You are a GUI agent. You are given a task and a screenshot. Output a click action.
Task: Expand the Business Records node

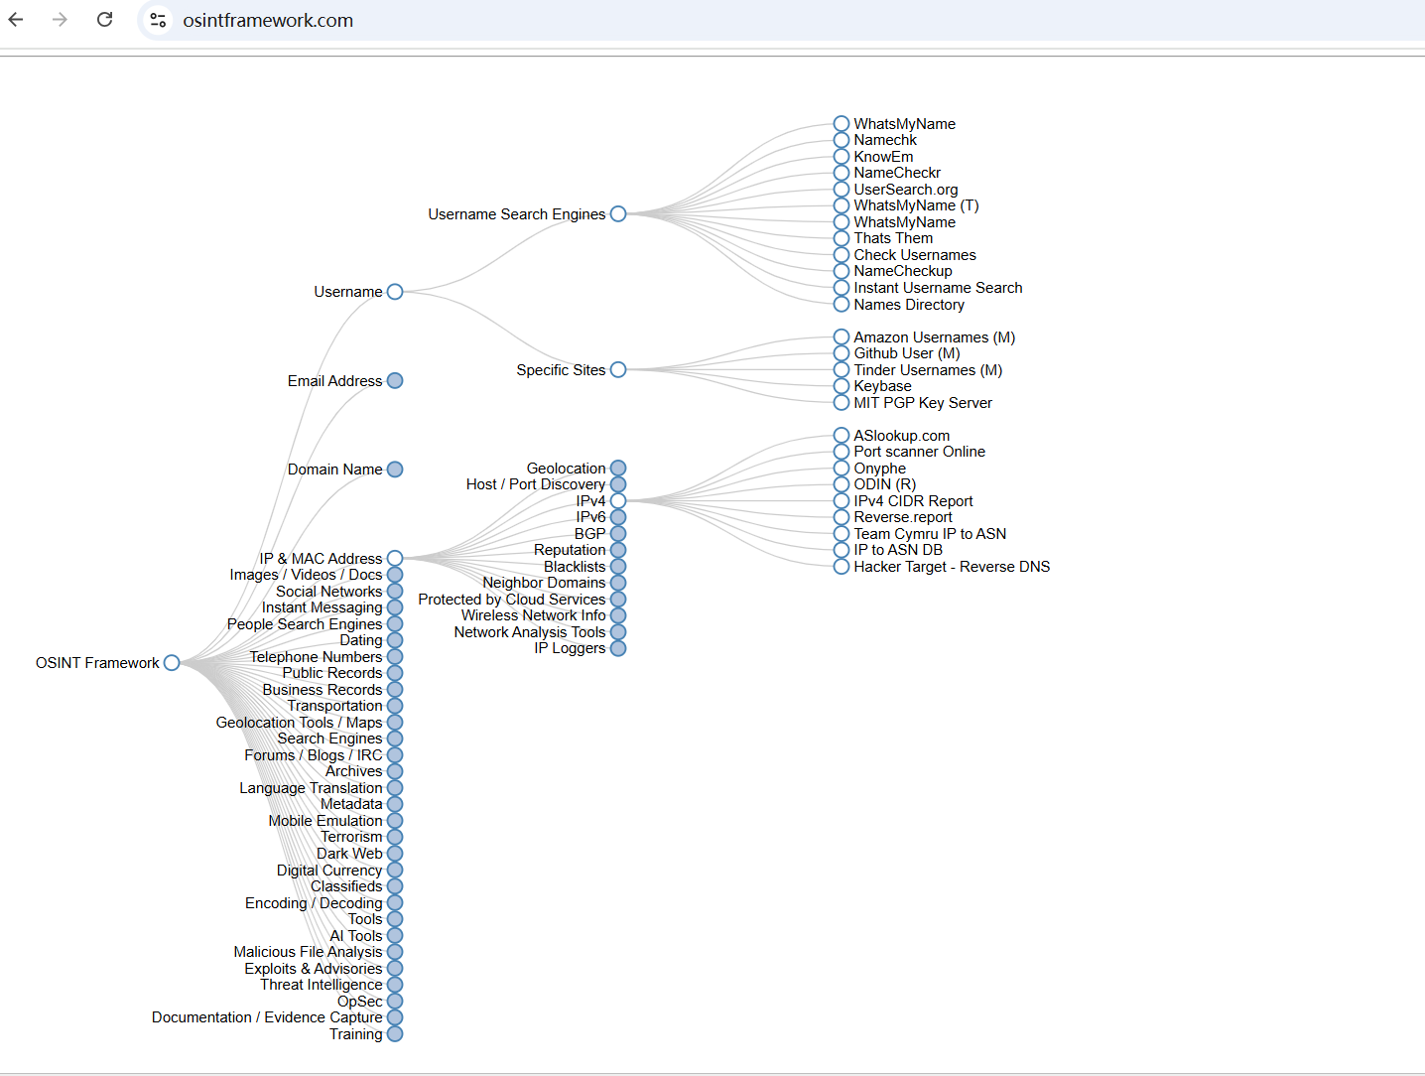tap(395, 690)
